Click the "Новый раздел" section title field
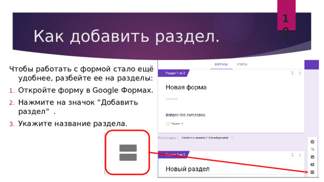324x182 pixels. (x=187, y=169)
